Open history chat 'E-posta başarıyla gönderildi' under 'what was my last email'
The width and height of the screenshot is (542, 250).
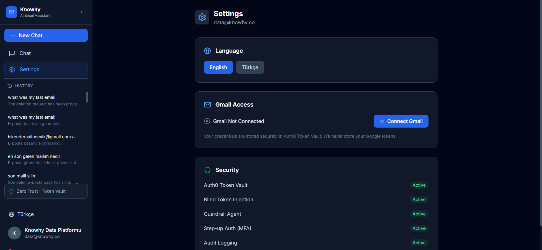(x=45, y=120)
